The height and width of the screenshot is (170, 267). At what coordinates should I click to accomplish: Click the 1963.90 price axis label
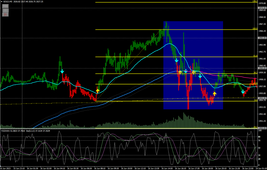[x=262, y=45]
